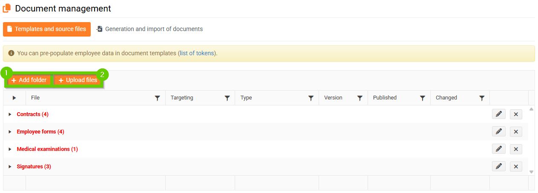Click the Upload files button

[78, 80]
